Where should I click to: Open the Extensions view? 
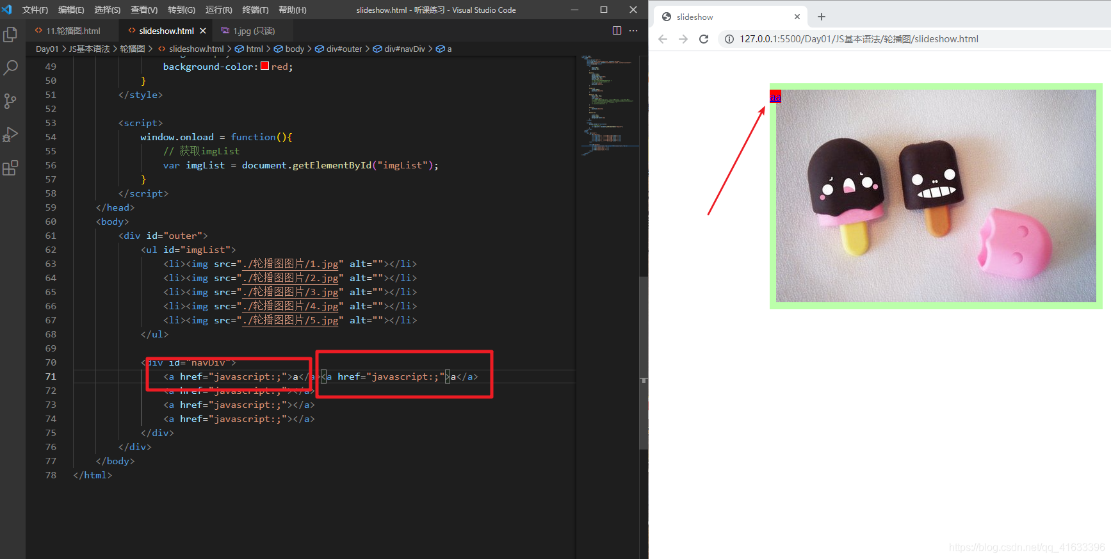pyautogui.click(x=10, y=168)
